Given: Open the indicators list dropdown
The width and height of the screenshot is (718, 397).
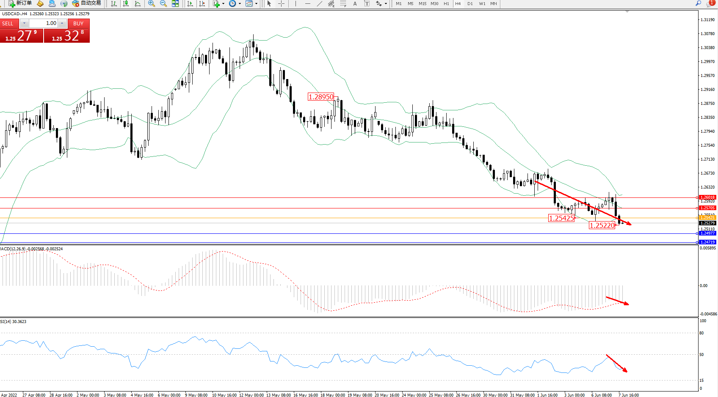Looking at the screenshot, I should click(x=223, y=3).
